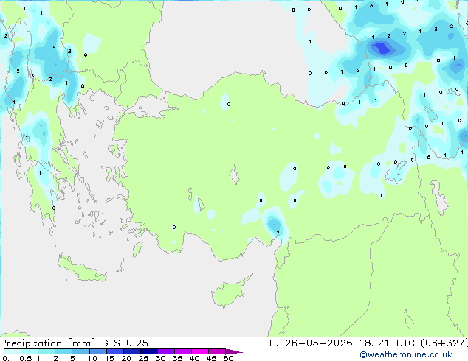Select the 0.5–1 mm legend color swatch
Image resolution: width=468 pixels, height=361 pixels.
pyautogui.click(x=30, y=351)
